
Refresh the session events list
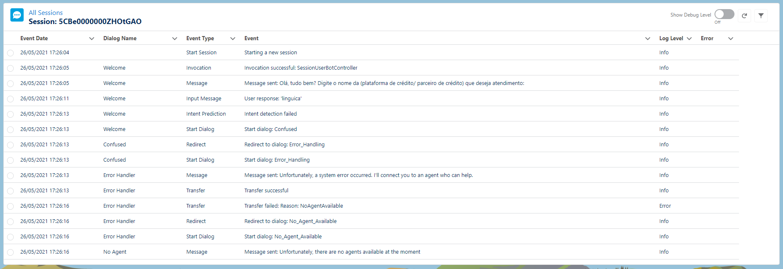(x=744, y=16)
